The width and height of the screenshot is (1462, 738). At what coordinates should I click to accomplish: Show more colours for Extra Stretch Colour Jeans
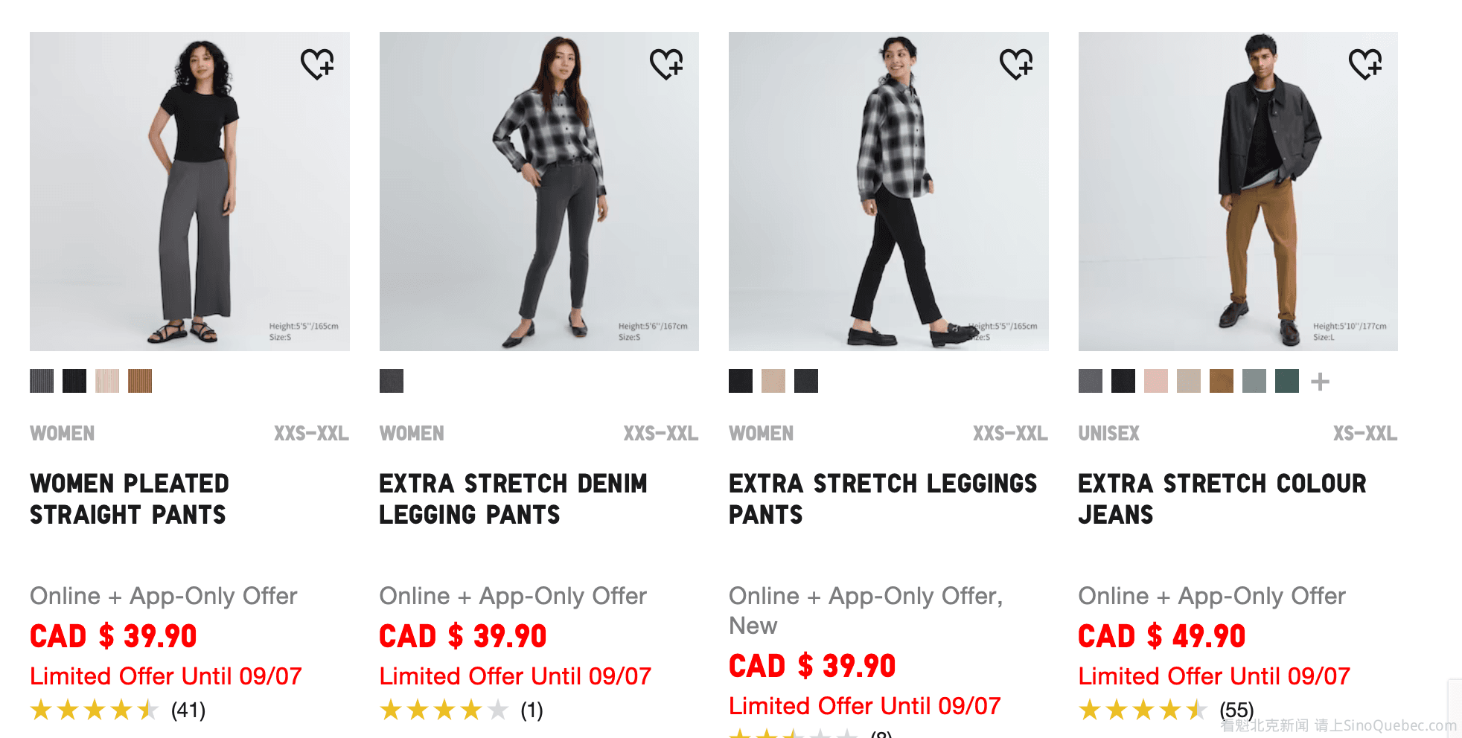pyautogui.click(x=1320, y=382)
